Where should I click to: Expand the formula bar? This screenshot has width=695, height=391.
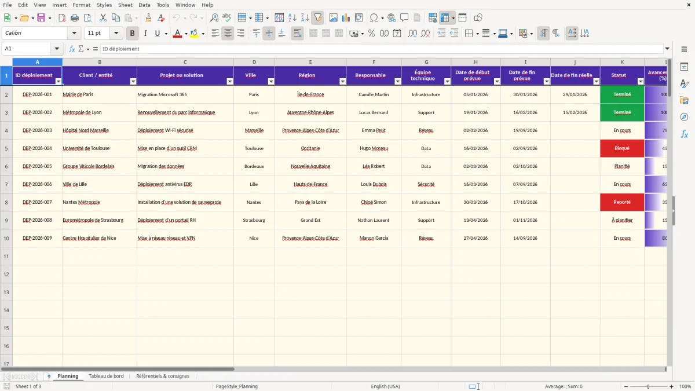(x=667, y=49)
